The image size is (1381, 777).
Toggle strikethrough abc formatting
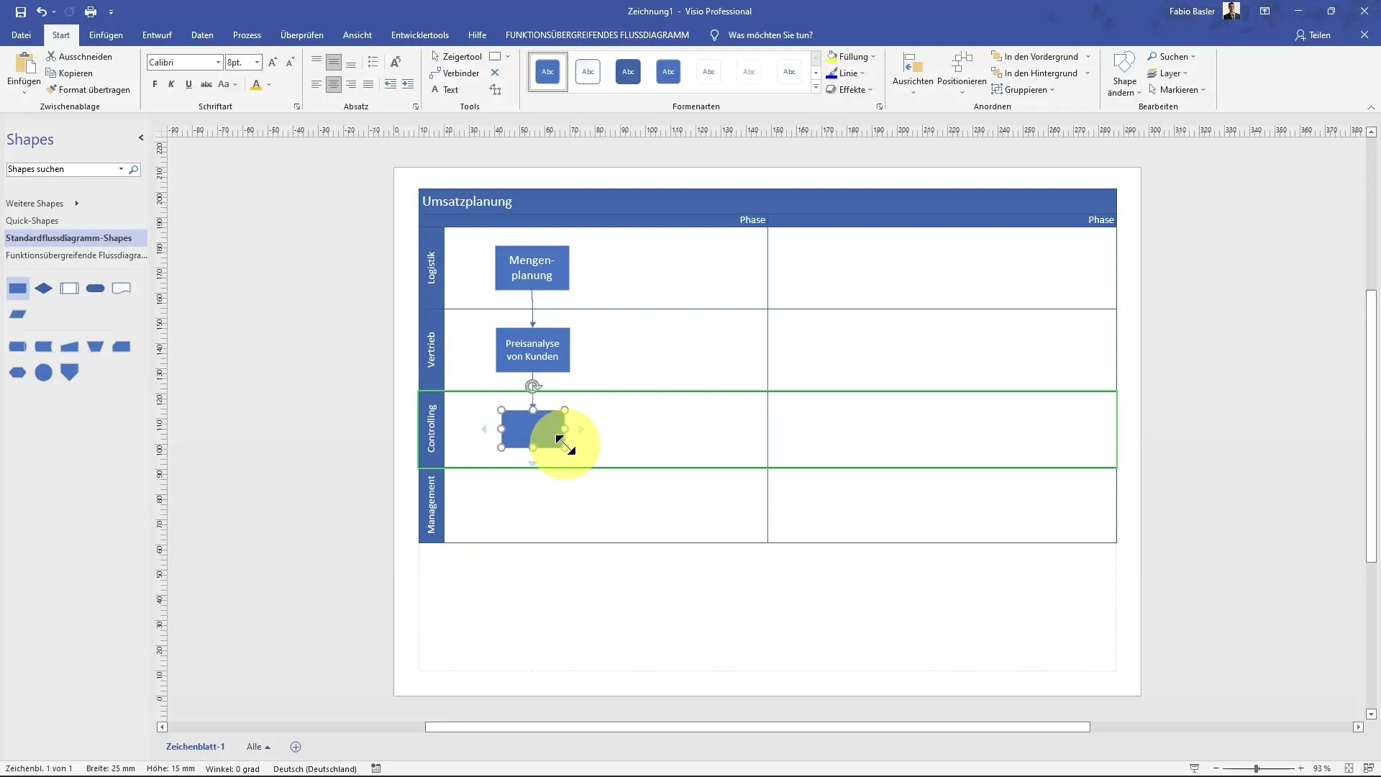coord(206,84)
